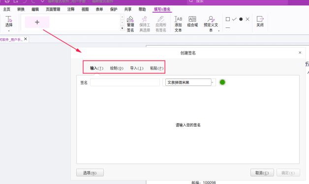
Task: Close the 创建签名 dialog
Action: 300,53
